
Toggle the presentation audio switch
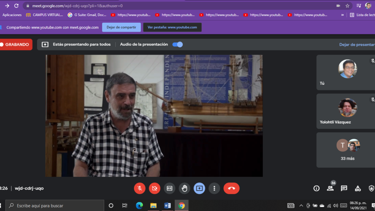coord(178,44)
